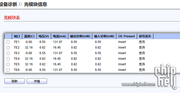Select the TE3 port radio button
180x93 pixels.
point(8,53)
